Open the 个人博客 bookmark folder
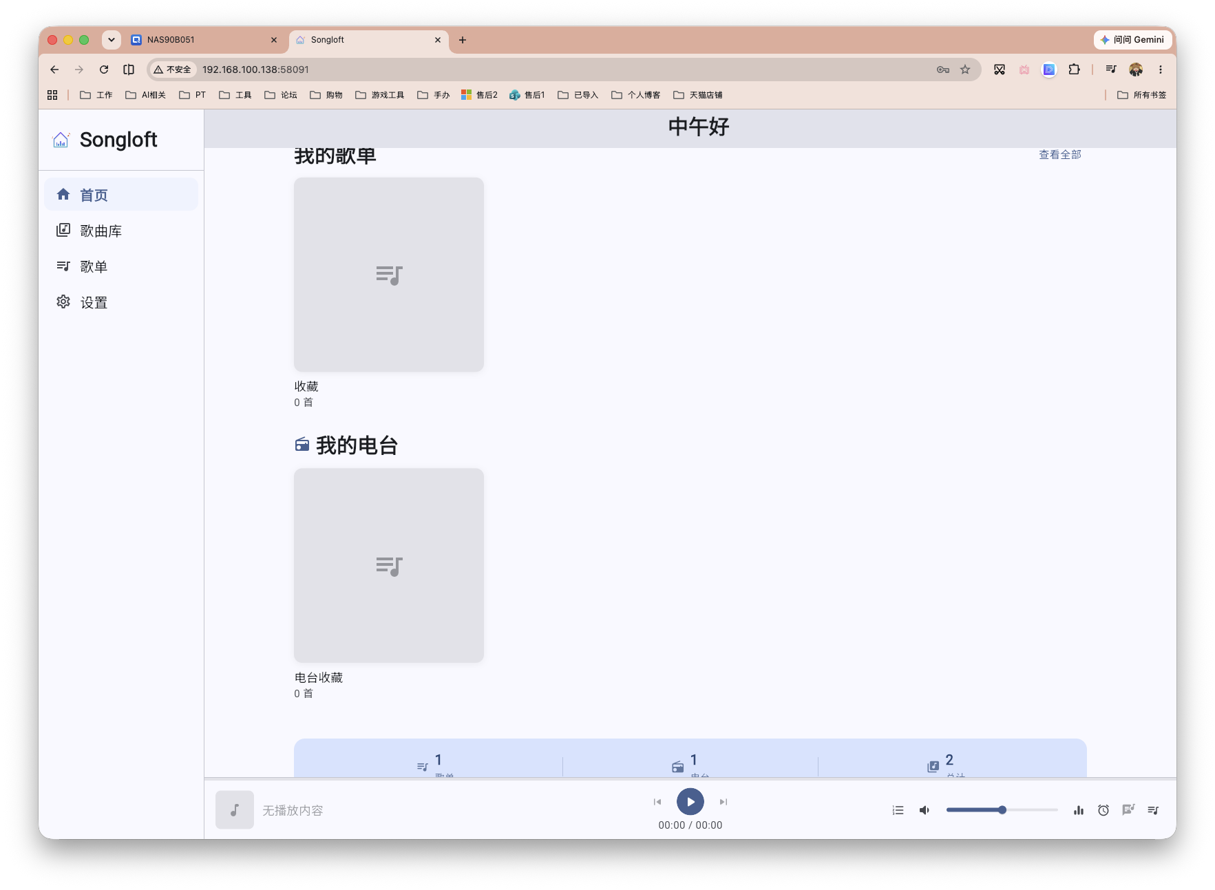Viewport: 1215px width, 890px height. click(636, 95)
